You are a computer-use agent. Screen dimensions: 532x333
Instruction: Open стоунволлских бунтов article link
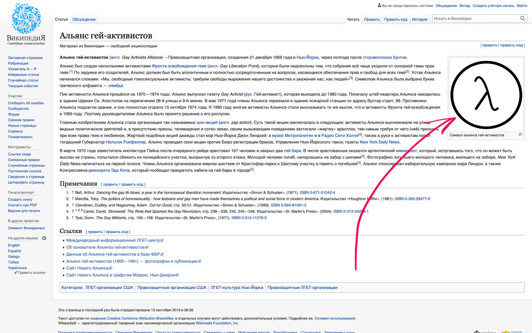point(384,57)
